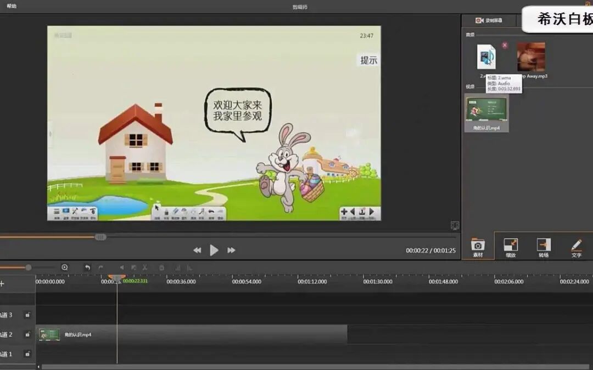593x370 pixels.
Task: Open the 缩放 zoom effects tab
Action: point(511,248)
